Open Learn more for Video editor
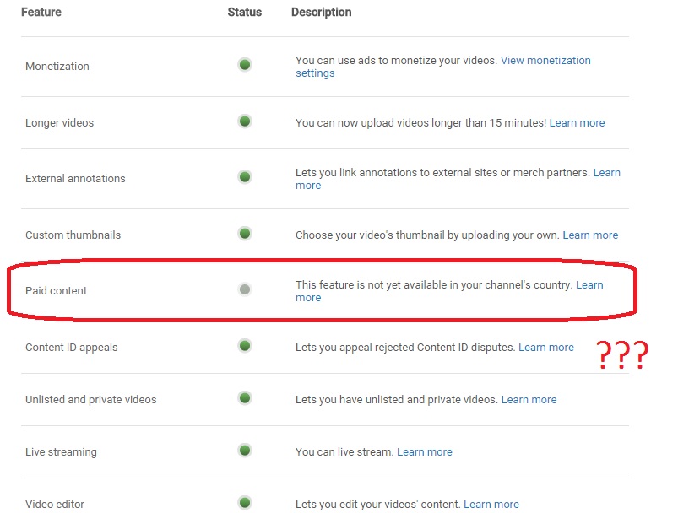The image size is (689, 513). (491, 505)
